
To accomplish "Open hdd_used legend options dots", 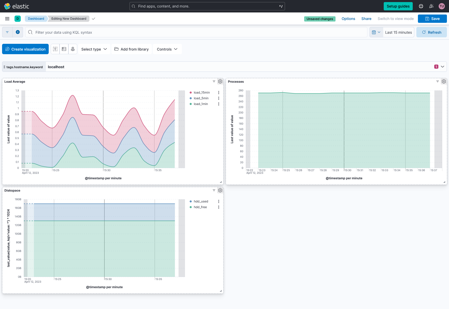I will [219, 201].
